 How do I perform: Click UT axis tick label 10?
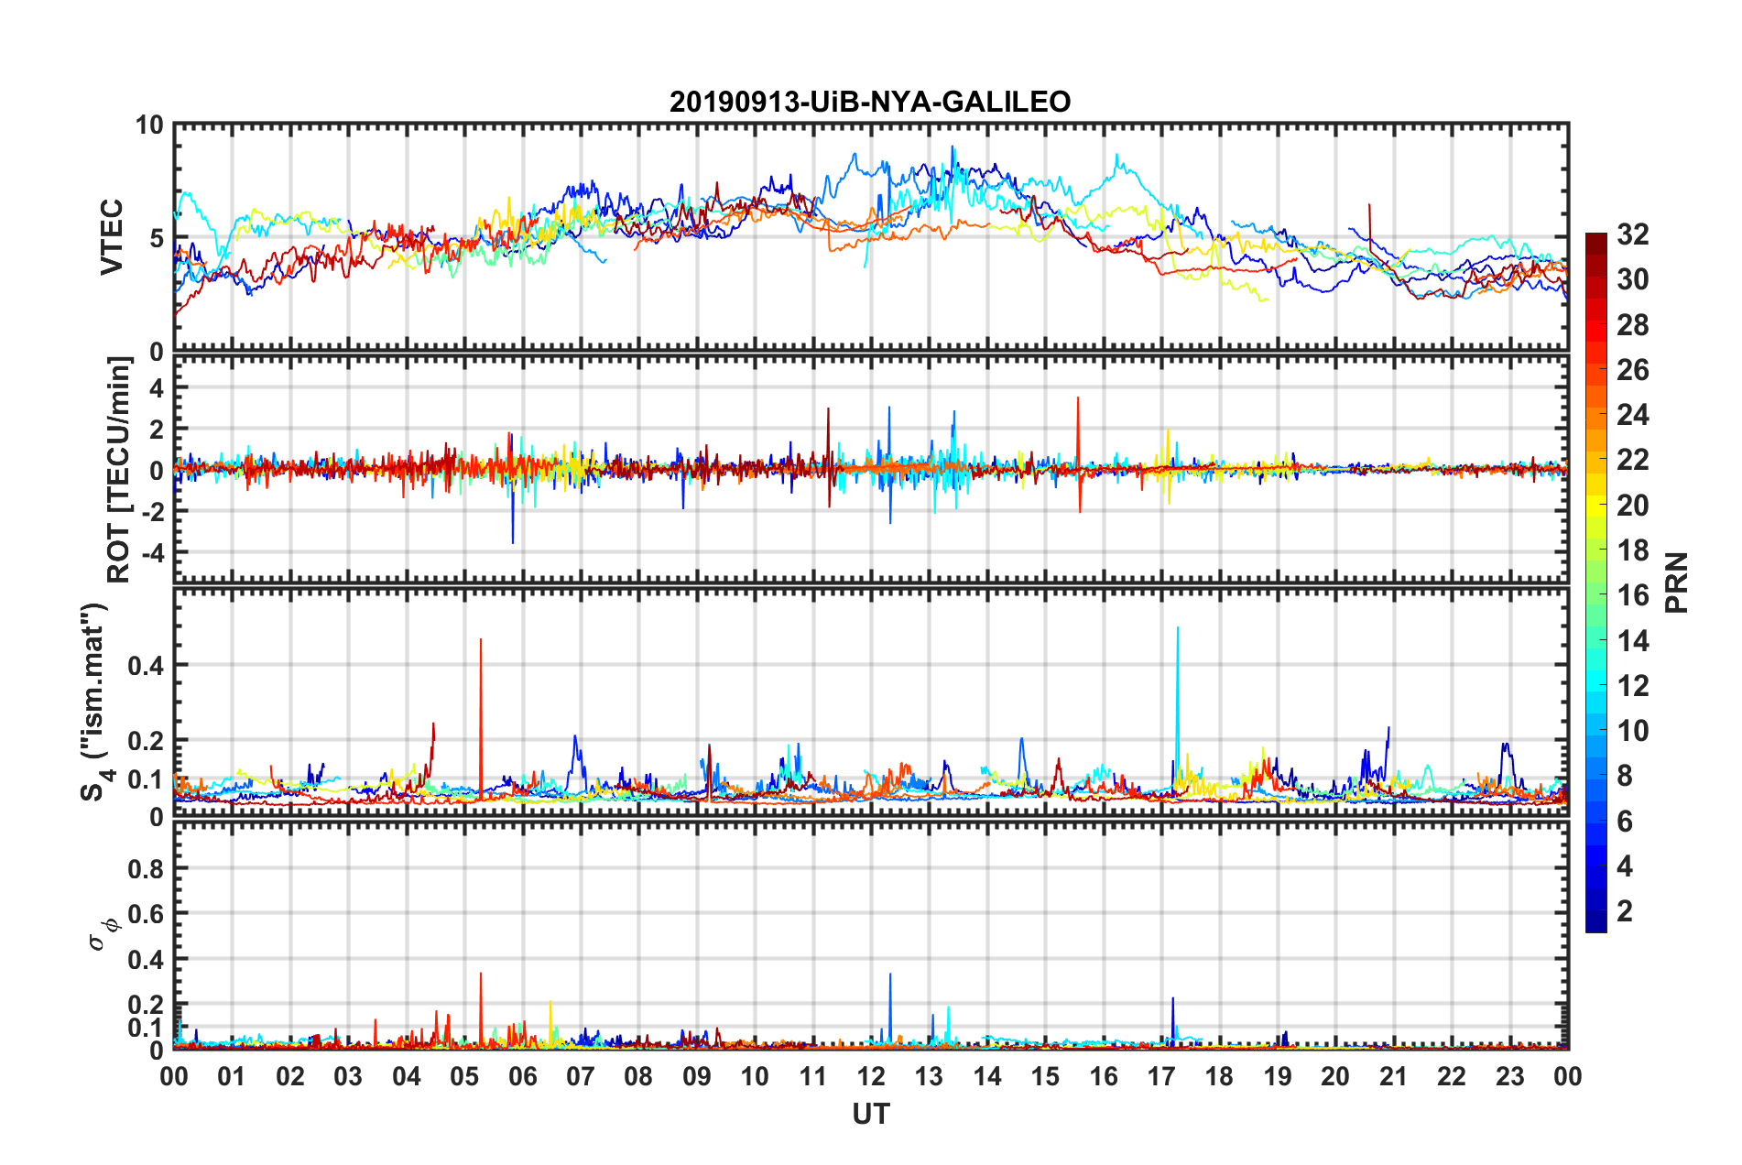pyautogui.click(x=755, y=1076)
